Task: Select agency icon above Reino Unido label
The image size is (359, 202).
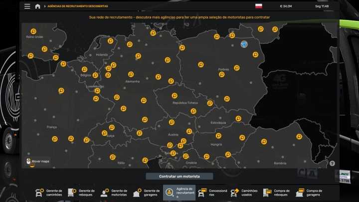Action: (x=33, y=31)
